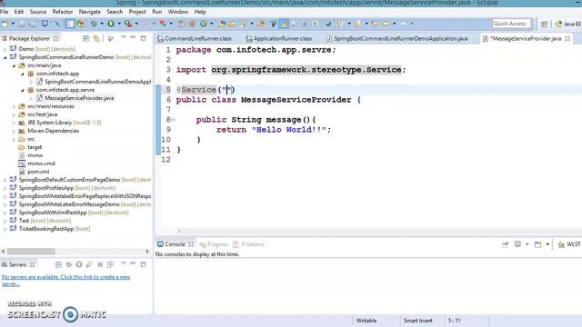The image size is (582, 327).
Task: Click the green New Java Class icon
Action: click(x=204, y=24)
